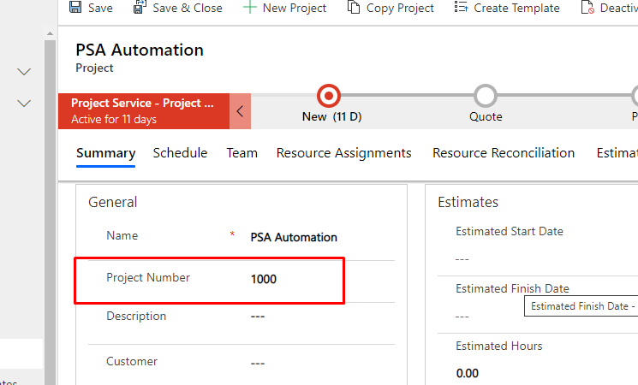
Task: Click the General section heading
Action: 113,202
